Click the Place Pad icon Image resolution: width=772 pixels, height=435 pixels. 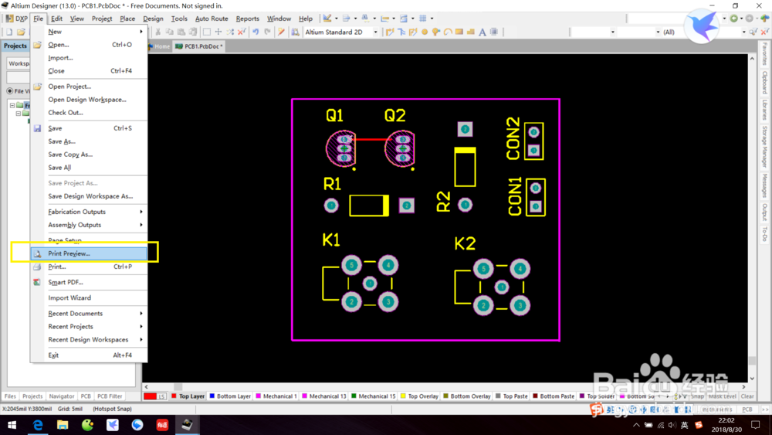pos(425,32)
